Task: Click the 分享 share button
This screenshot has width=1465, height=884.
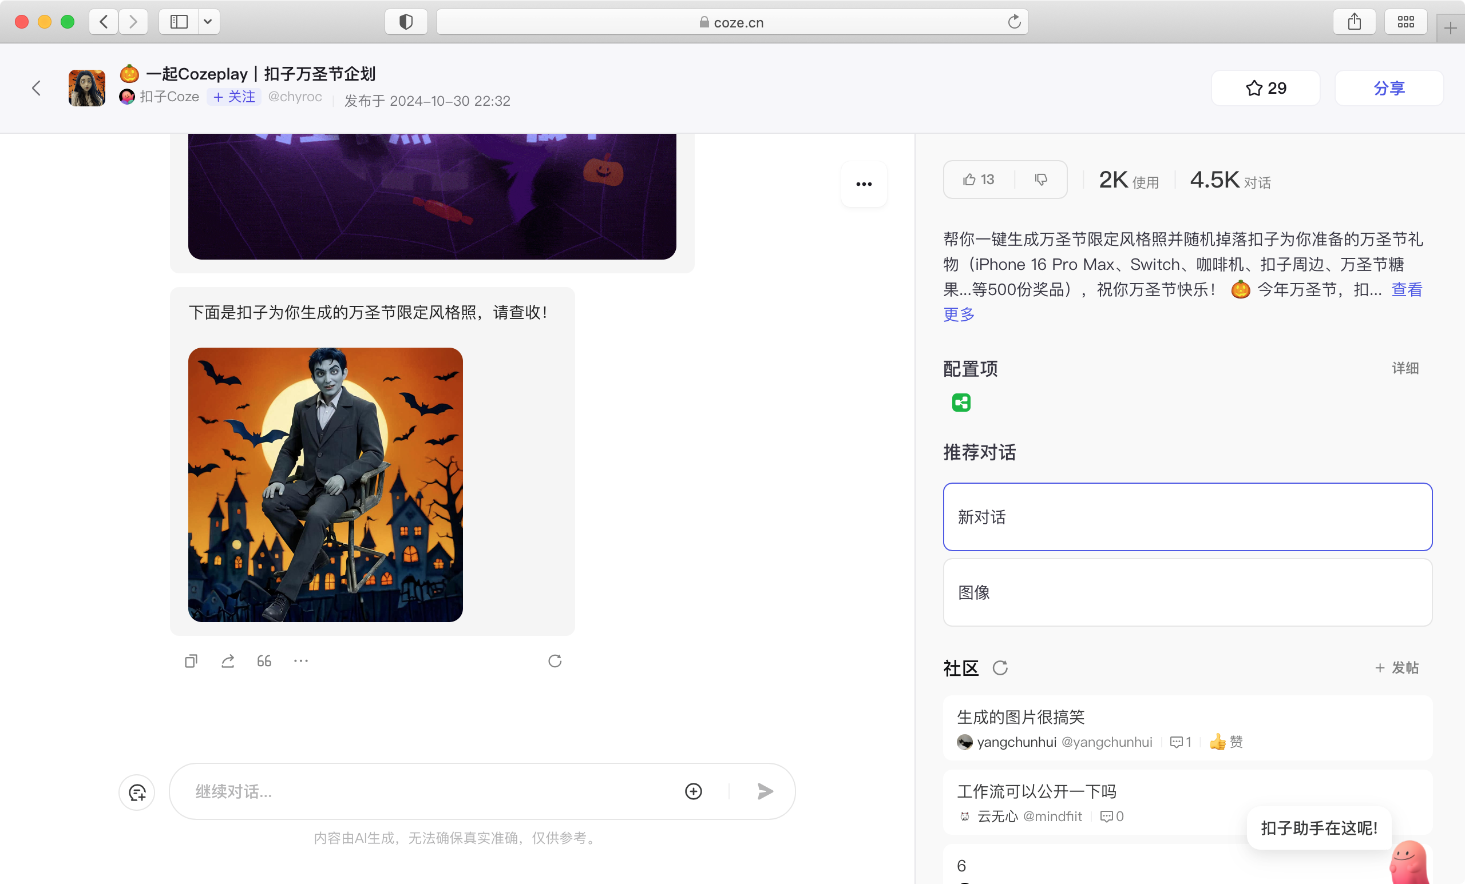Action: (x=1388, y=88)
